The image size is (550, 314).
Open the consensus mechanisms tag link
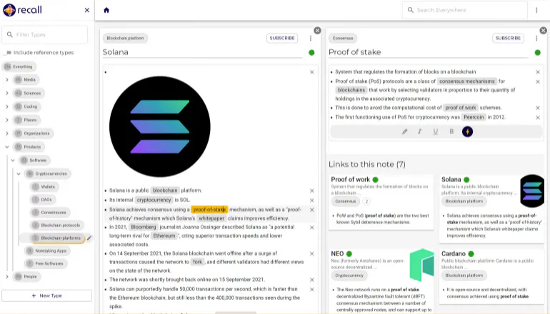pyautogui.click(x=467, y=81)
